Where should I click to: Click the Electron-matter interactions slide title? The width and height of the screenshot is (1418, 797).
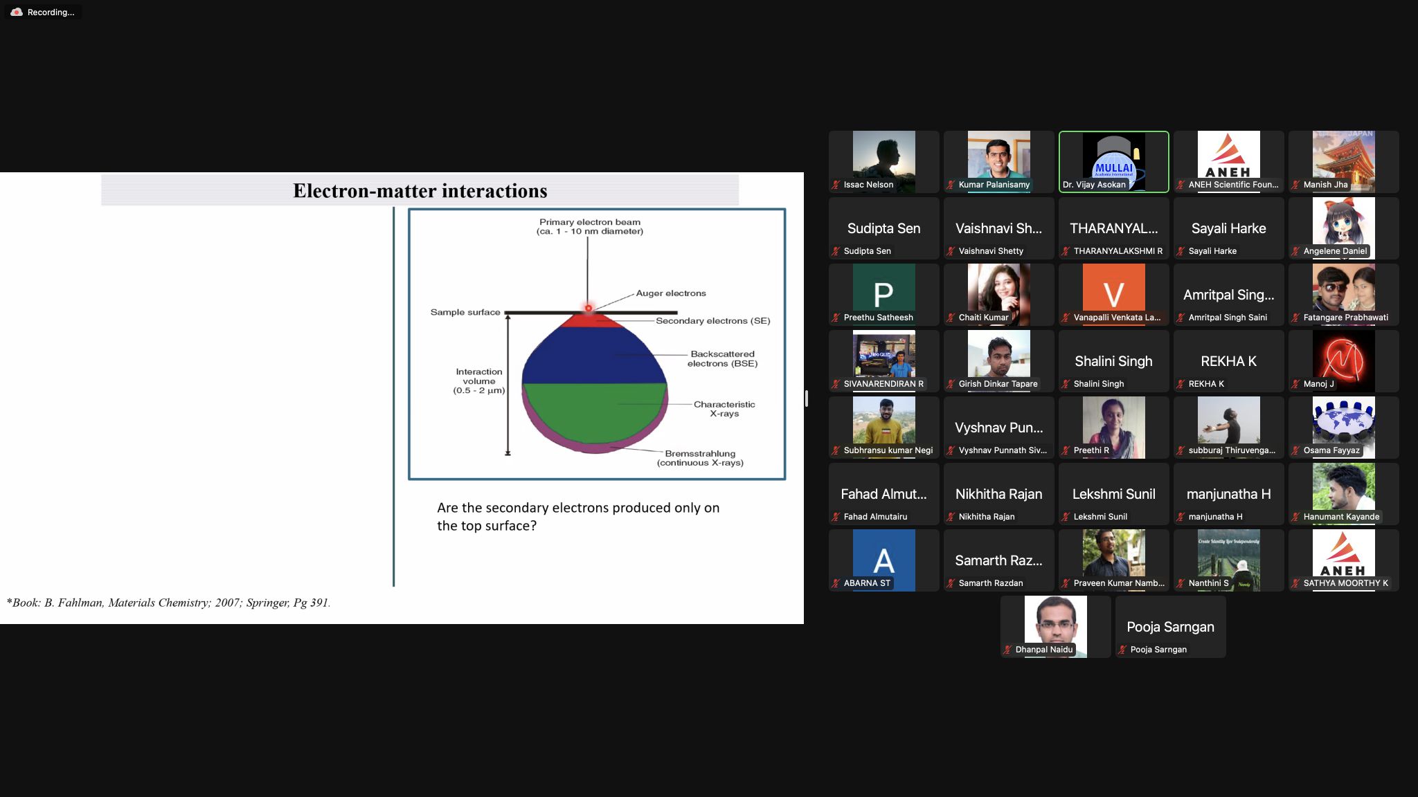pyautogui.click(x=420, y=190)
